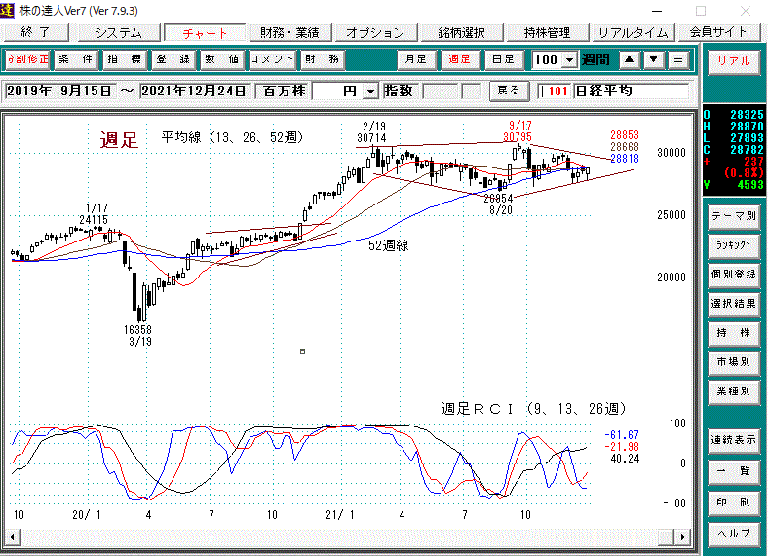Image resolution: width=768 pixels, height=556 pixels.
Task: Click the 戻る back button
Action: [x=508, y=91]
